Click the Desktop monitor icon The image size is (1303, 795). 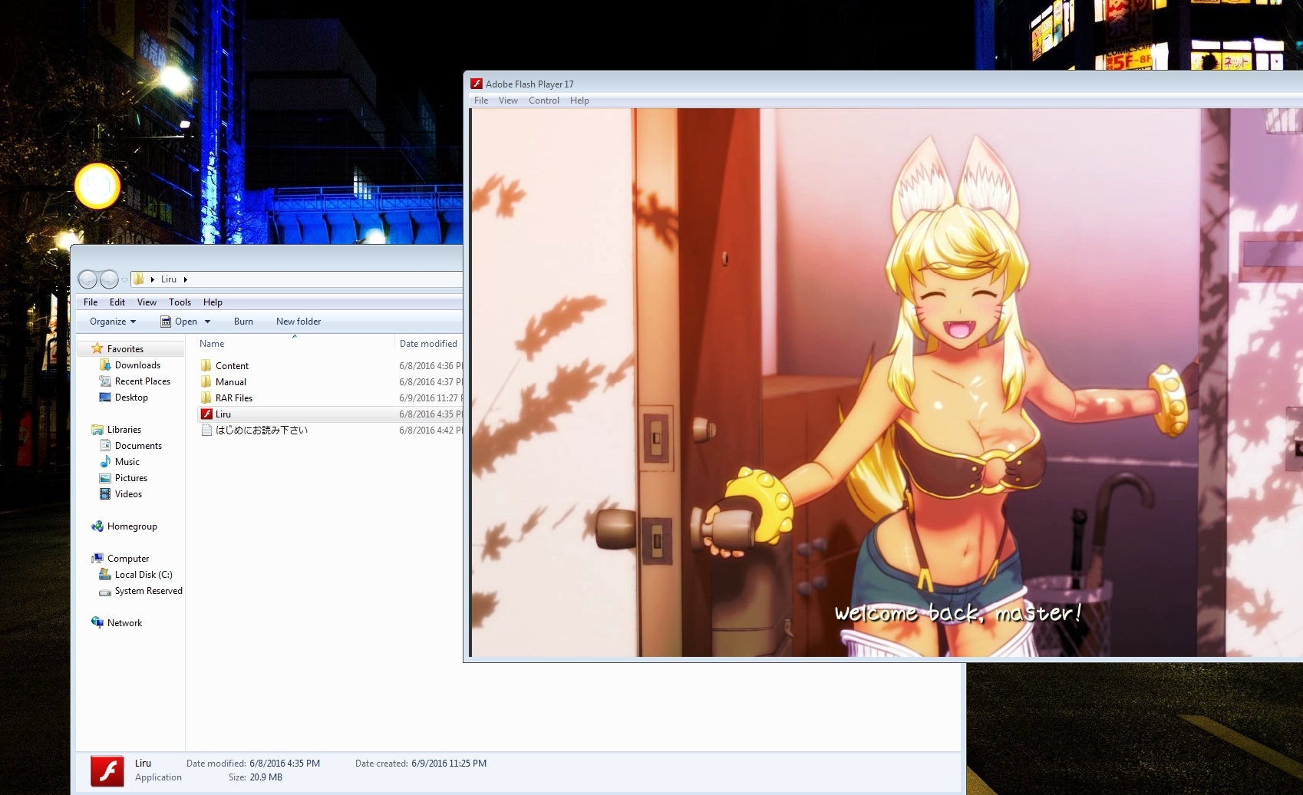click(105, 397)
